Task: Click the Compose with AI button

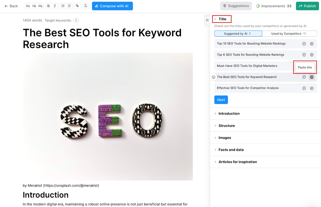Action: pos(112,6)
